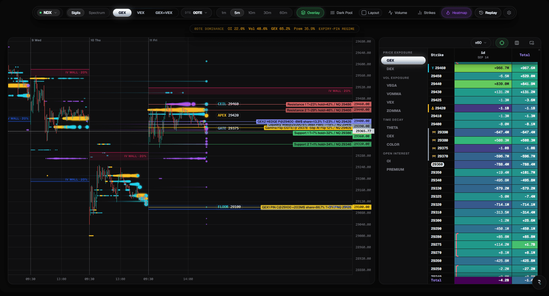549x296 pixels.
Task: Select the Sigils mode
Action: coord(76,13)
